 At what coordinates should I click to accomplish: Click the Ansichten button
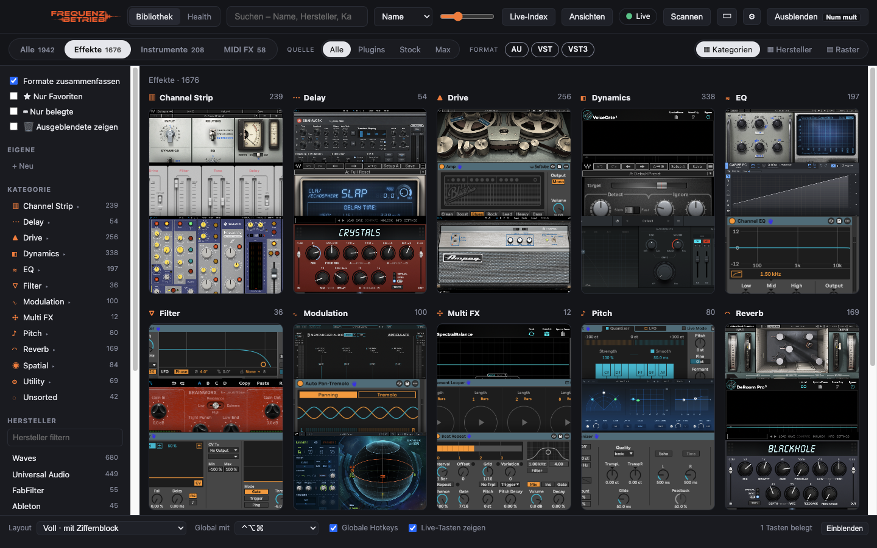coord(587,16)
